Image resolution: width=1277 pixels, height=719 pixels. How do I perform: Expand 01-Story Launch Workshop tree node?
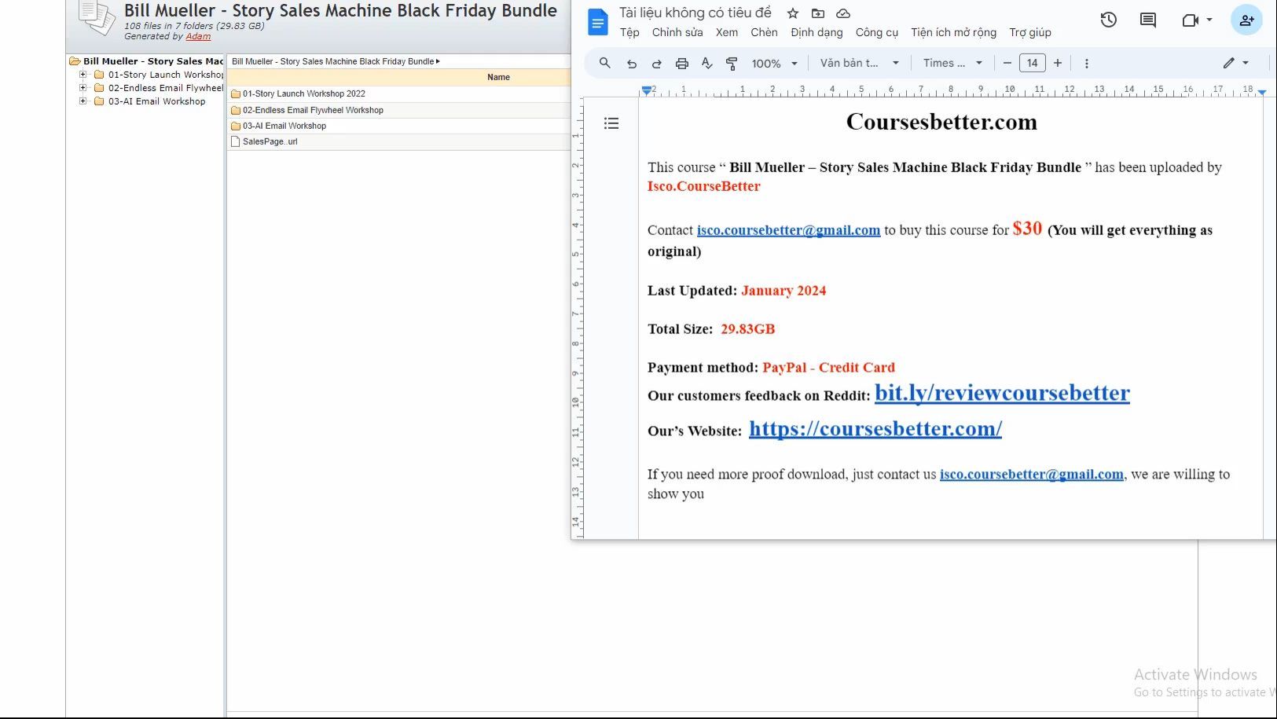click(83, 75)
